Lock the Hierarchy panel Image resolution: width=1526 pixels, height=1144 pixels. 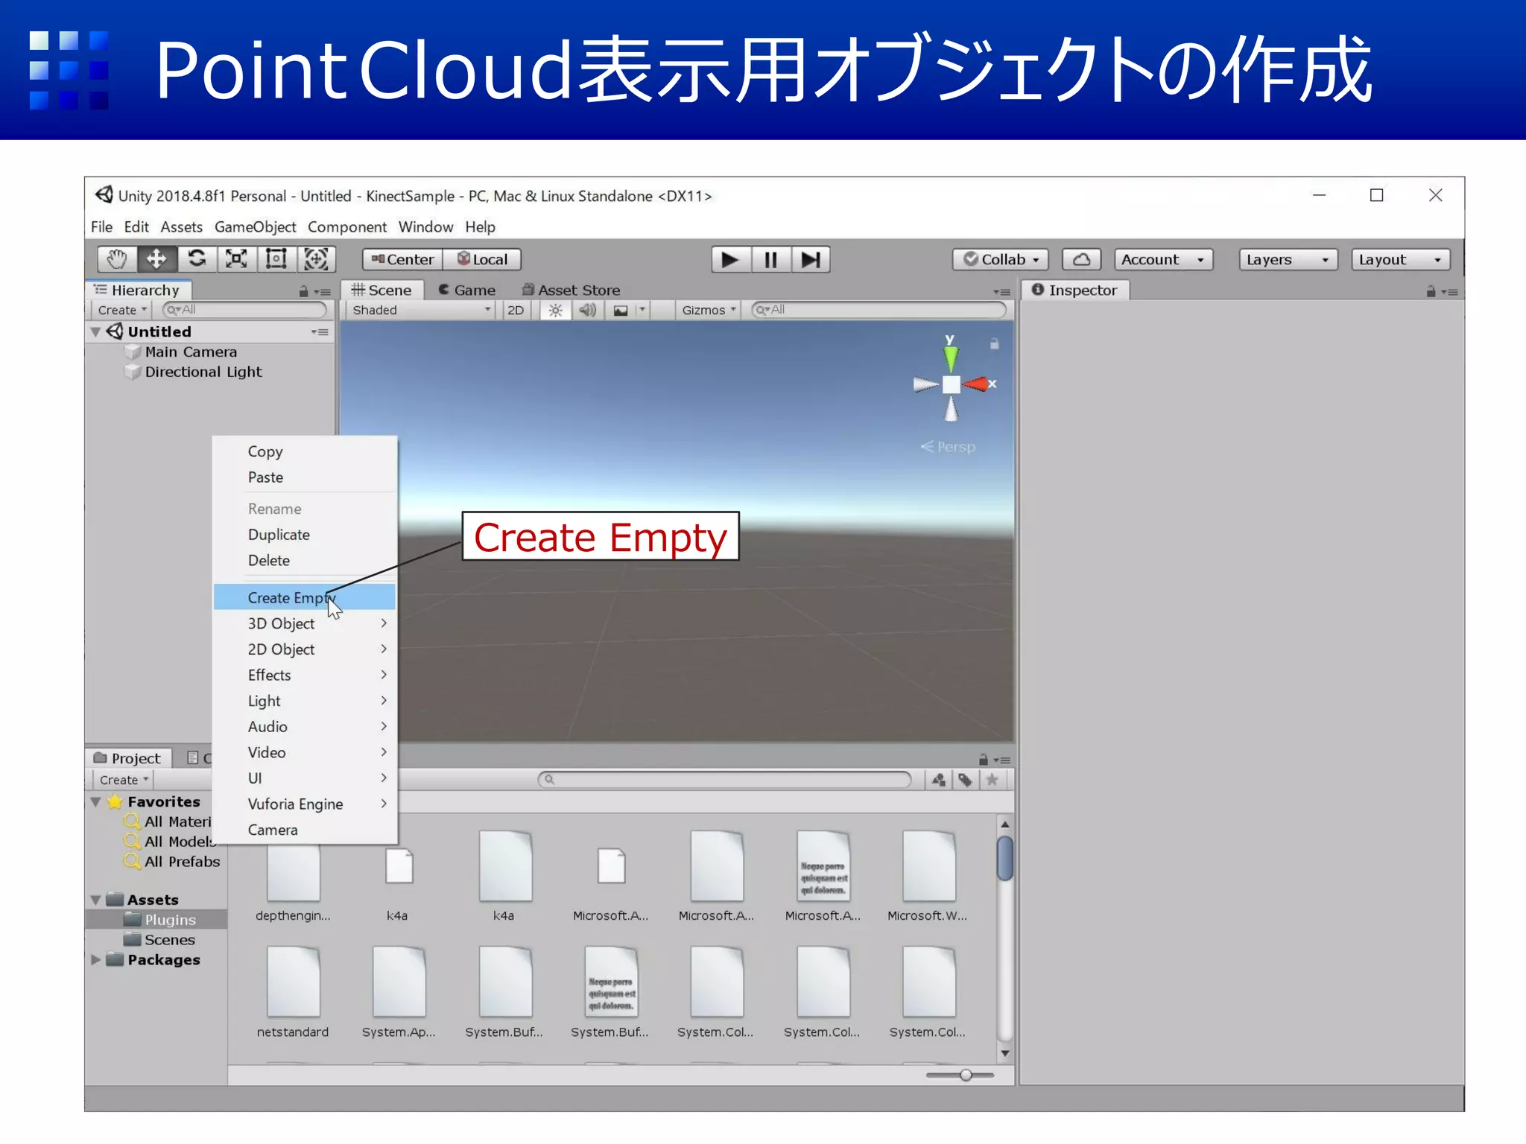click(303, 291)
